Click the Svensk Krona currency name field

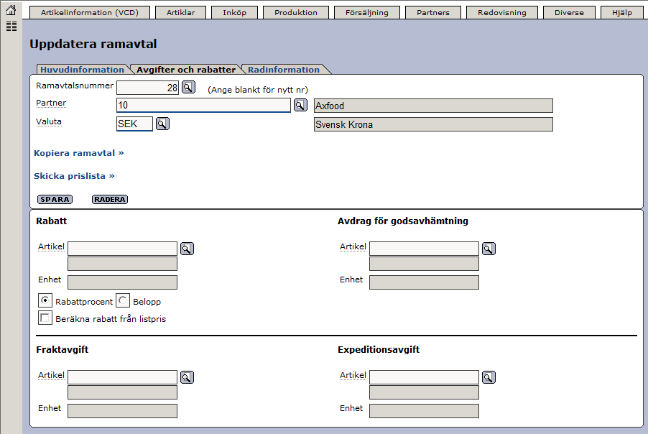point(433,124)
